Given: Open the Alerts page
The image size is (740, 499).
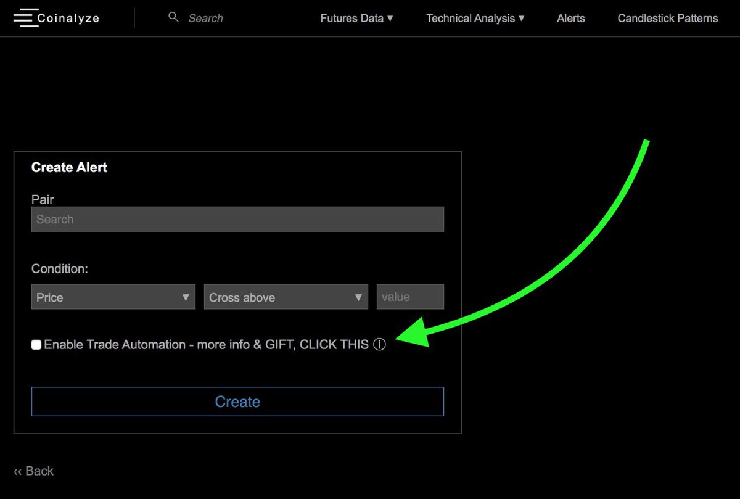Looking at the screenshot, I should 570,19.
